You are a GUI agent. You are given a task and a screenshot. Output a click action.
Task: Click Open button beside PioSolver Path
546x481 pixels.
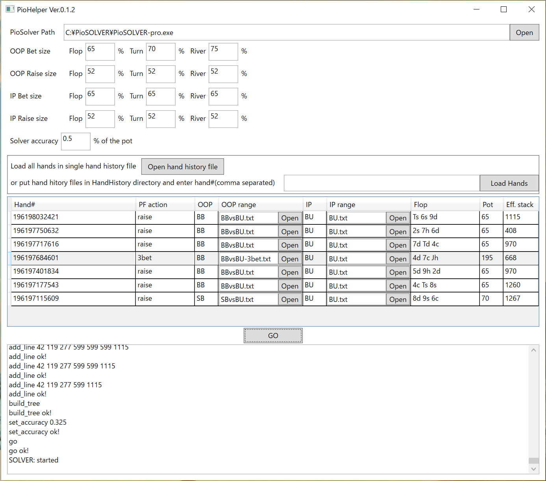[x=524, y=33]
